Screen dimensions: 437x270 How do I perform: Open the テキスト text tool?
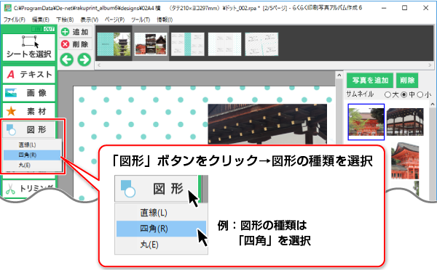tap(29, 75)
